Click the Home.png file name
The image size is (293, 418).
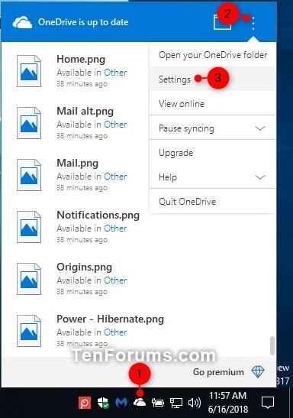pos(81,59)
